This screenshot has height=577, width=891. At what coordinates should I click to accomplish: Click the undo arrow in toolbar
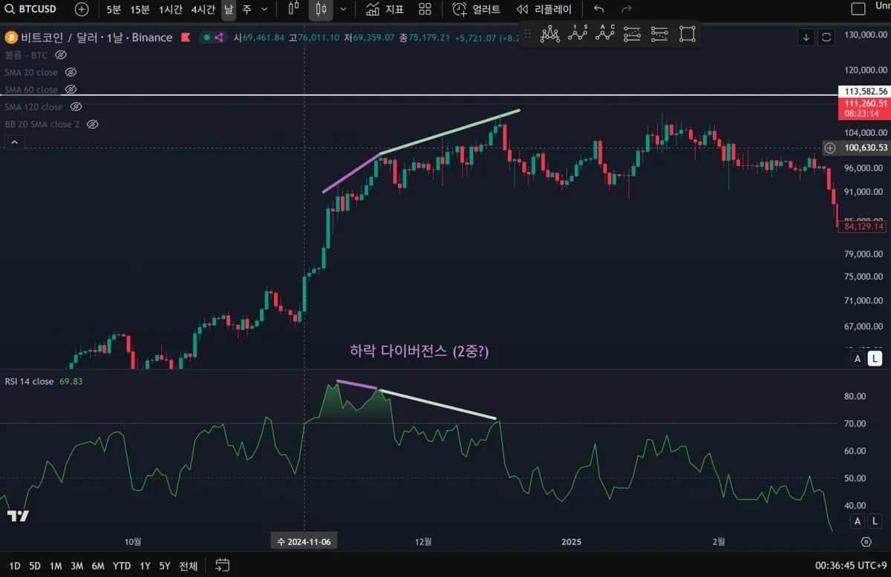tap(599, 10)
